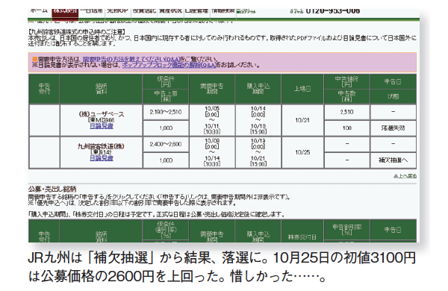Click the 10/21 listing date cell
The height and width of the screenshot is (291, 448).
302,120
